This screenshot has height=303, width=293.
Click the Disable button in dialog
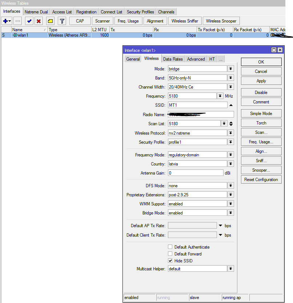point(261,93)
